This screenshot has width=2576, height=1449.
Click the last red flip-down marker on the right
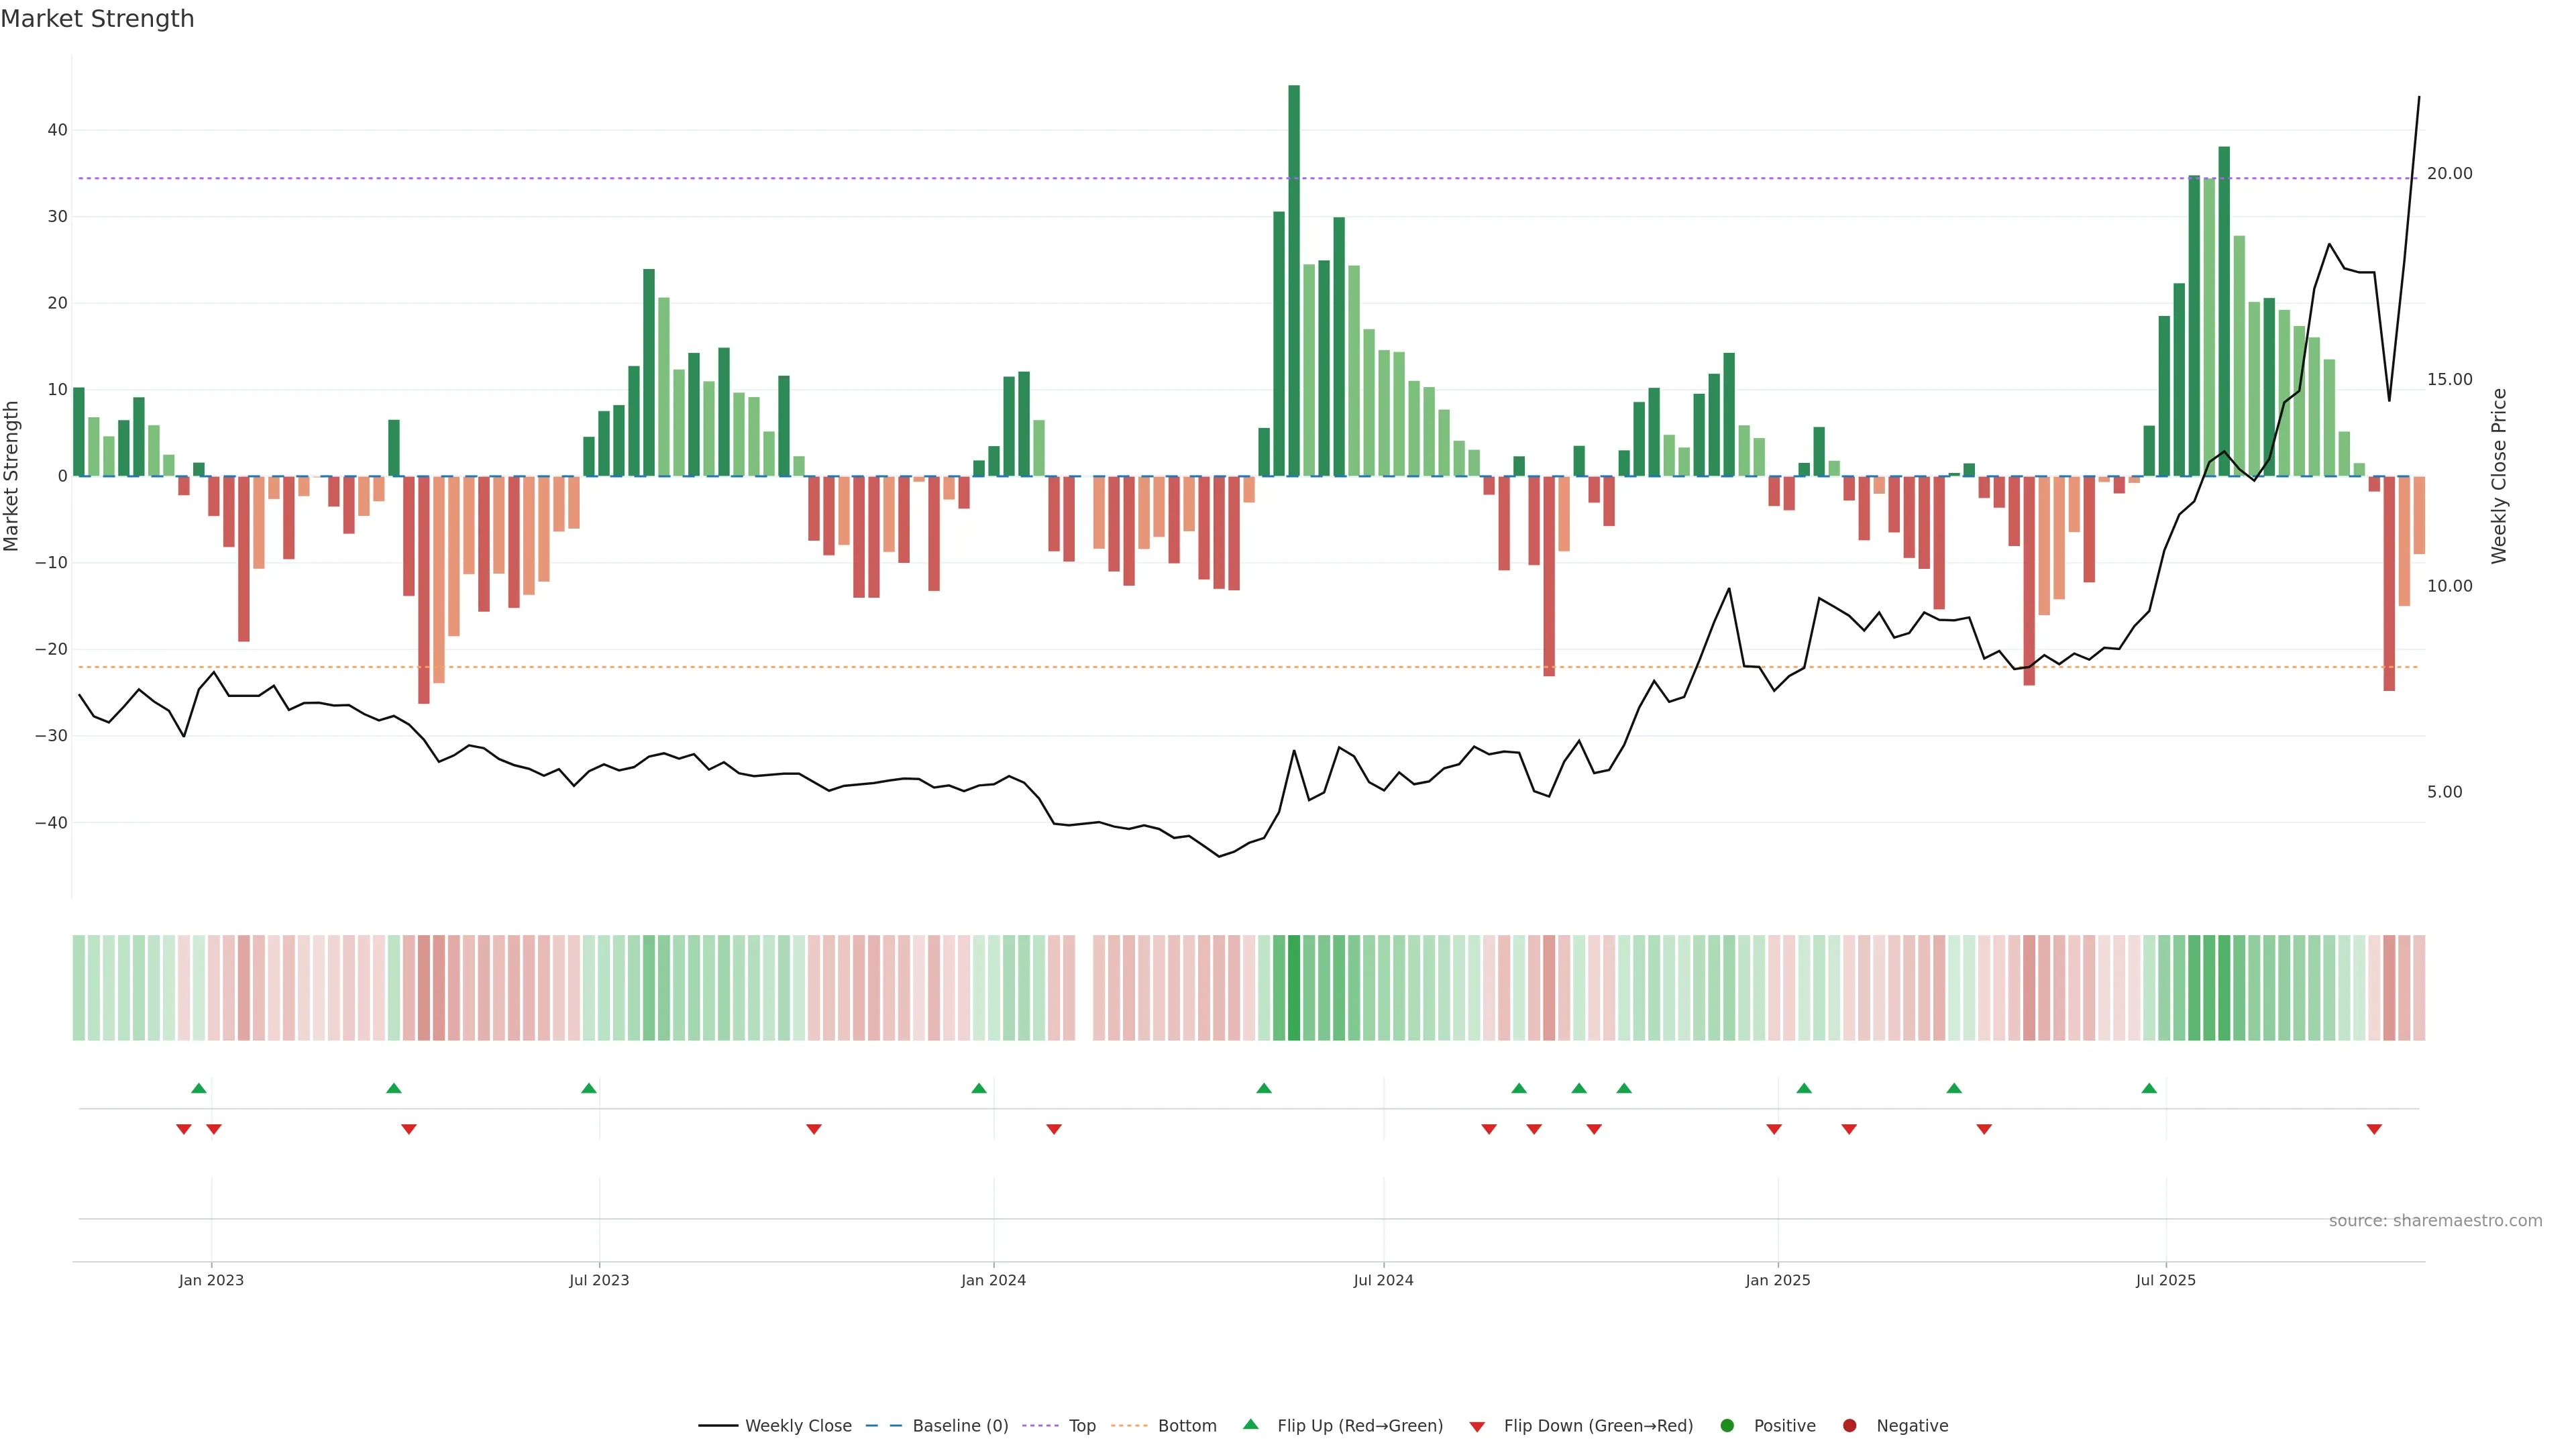point(2374,1129)
